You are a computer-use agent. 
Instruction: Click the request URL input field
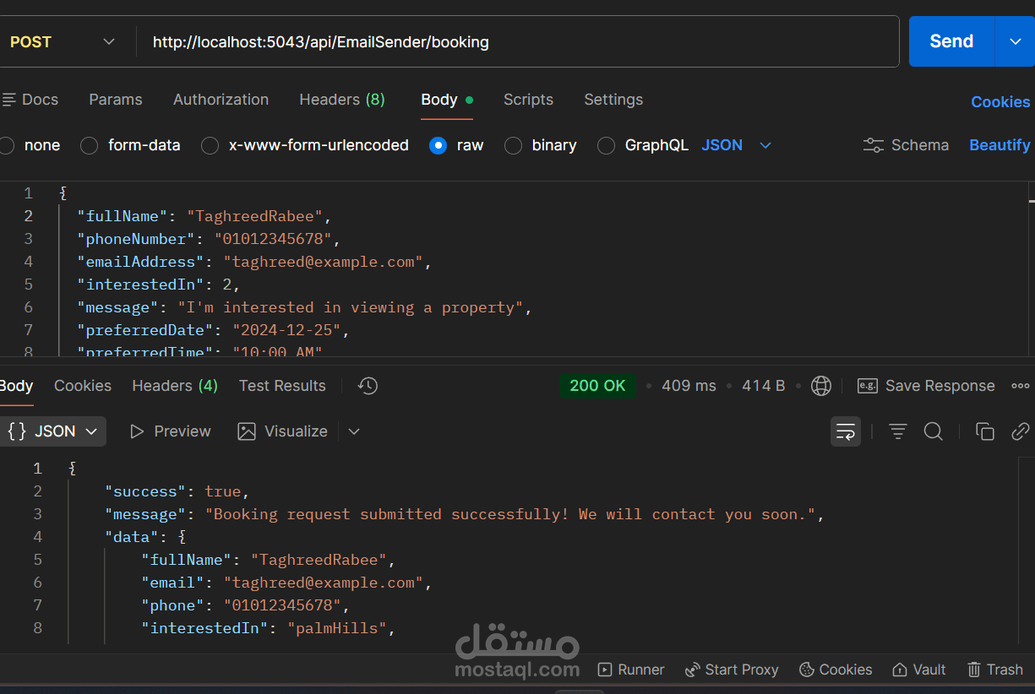coord(517,41)
